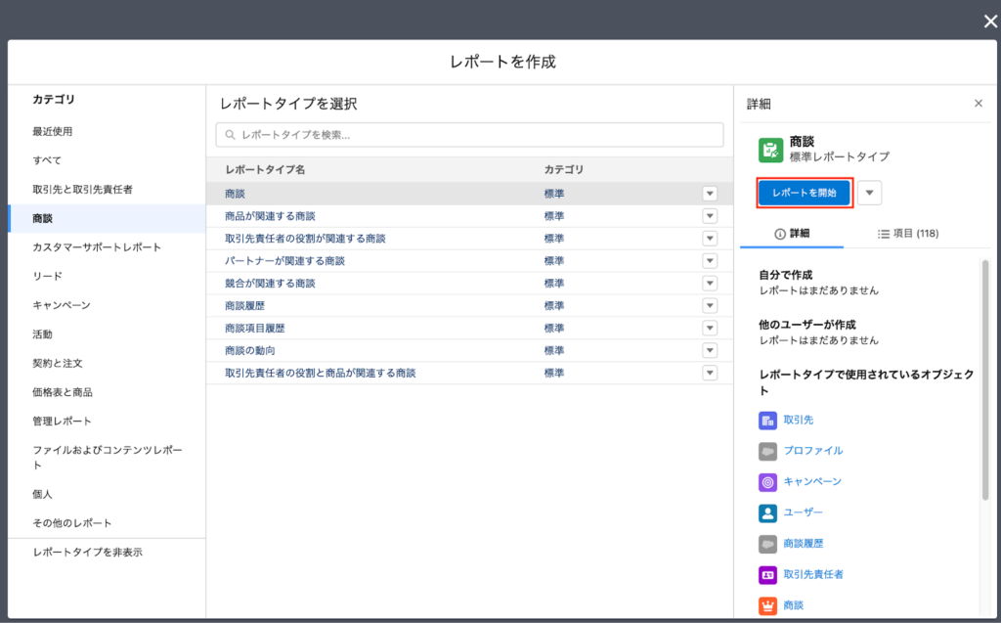Click the 商談 report type icon in details

pos(770,151)
